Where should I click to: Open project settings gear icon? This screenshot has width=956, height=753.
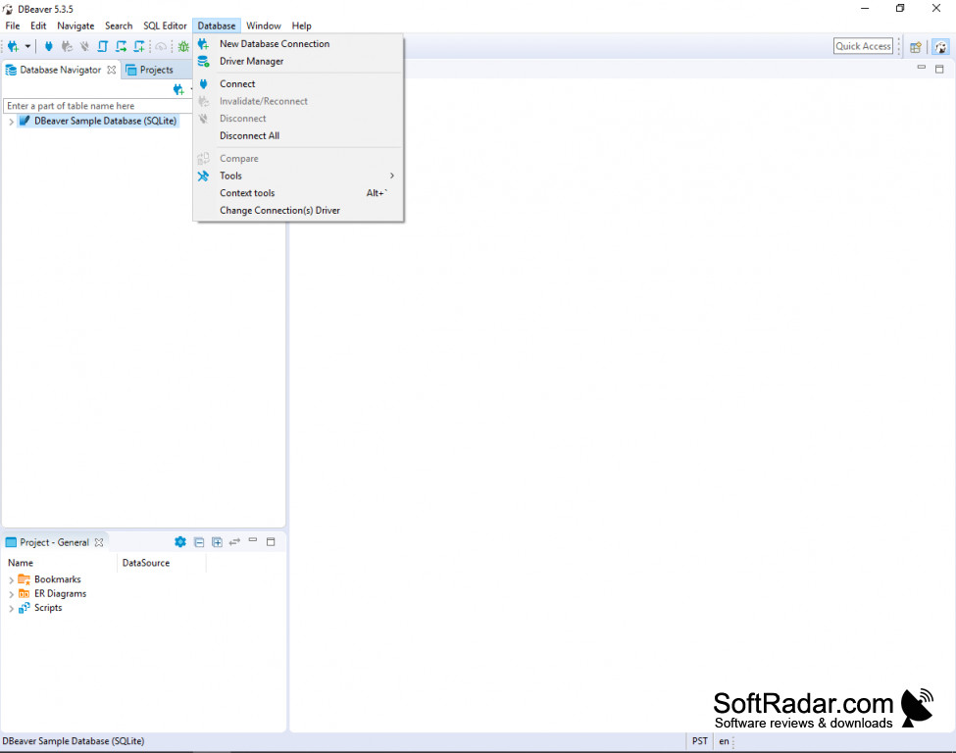click(x=179, y=541)
